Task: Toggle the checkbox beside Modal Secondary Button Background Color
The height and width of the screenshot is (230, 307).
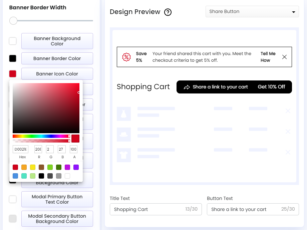Action: pyautogui.click(x=13, y=219)
